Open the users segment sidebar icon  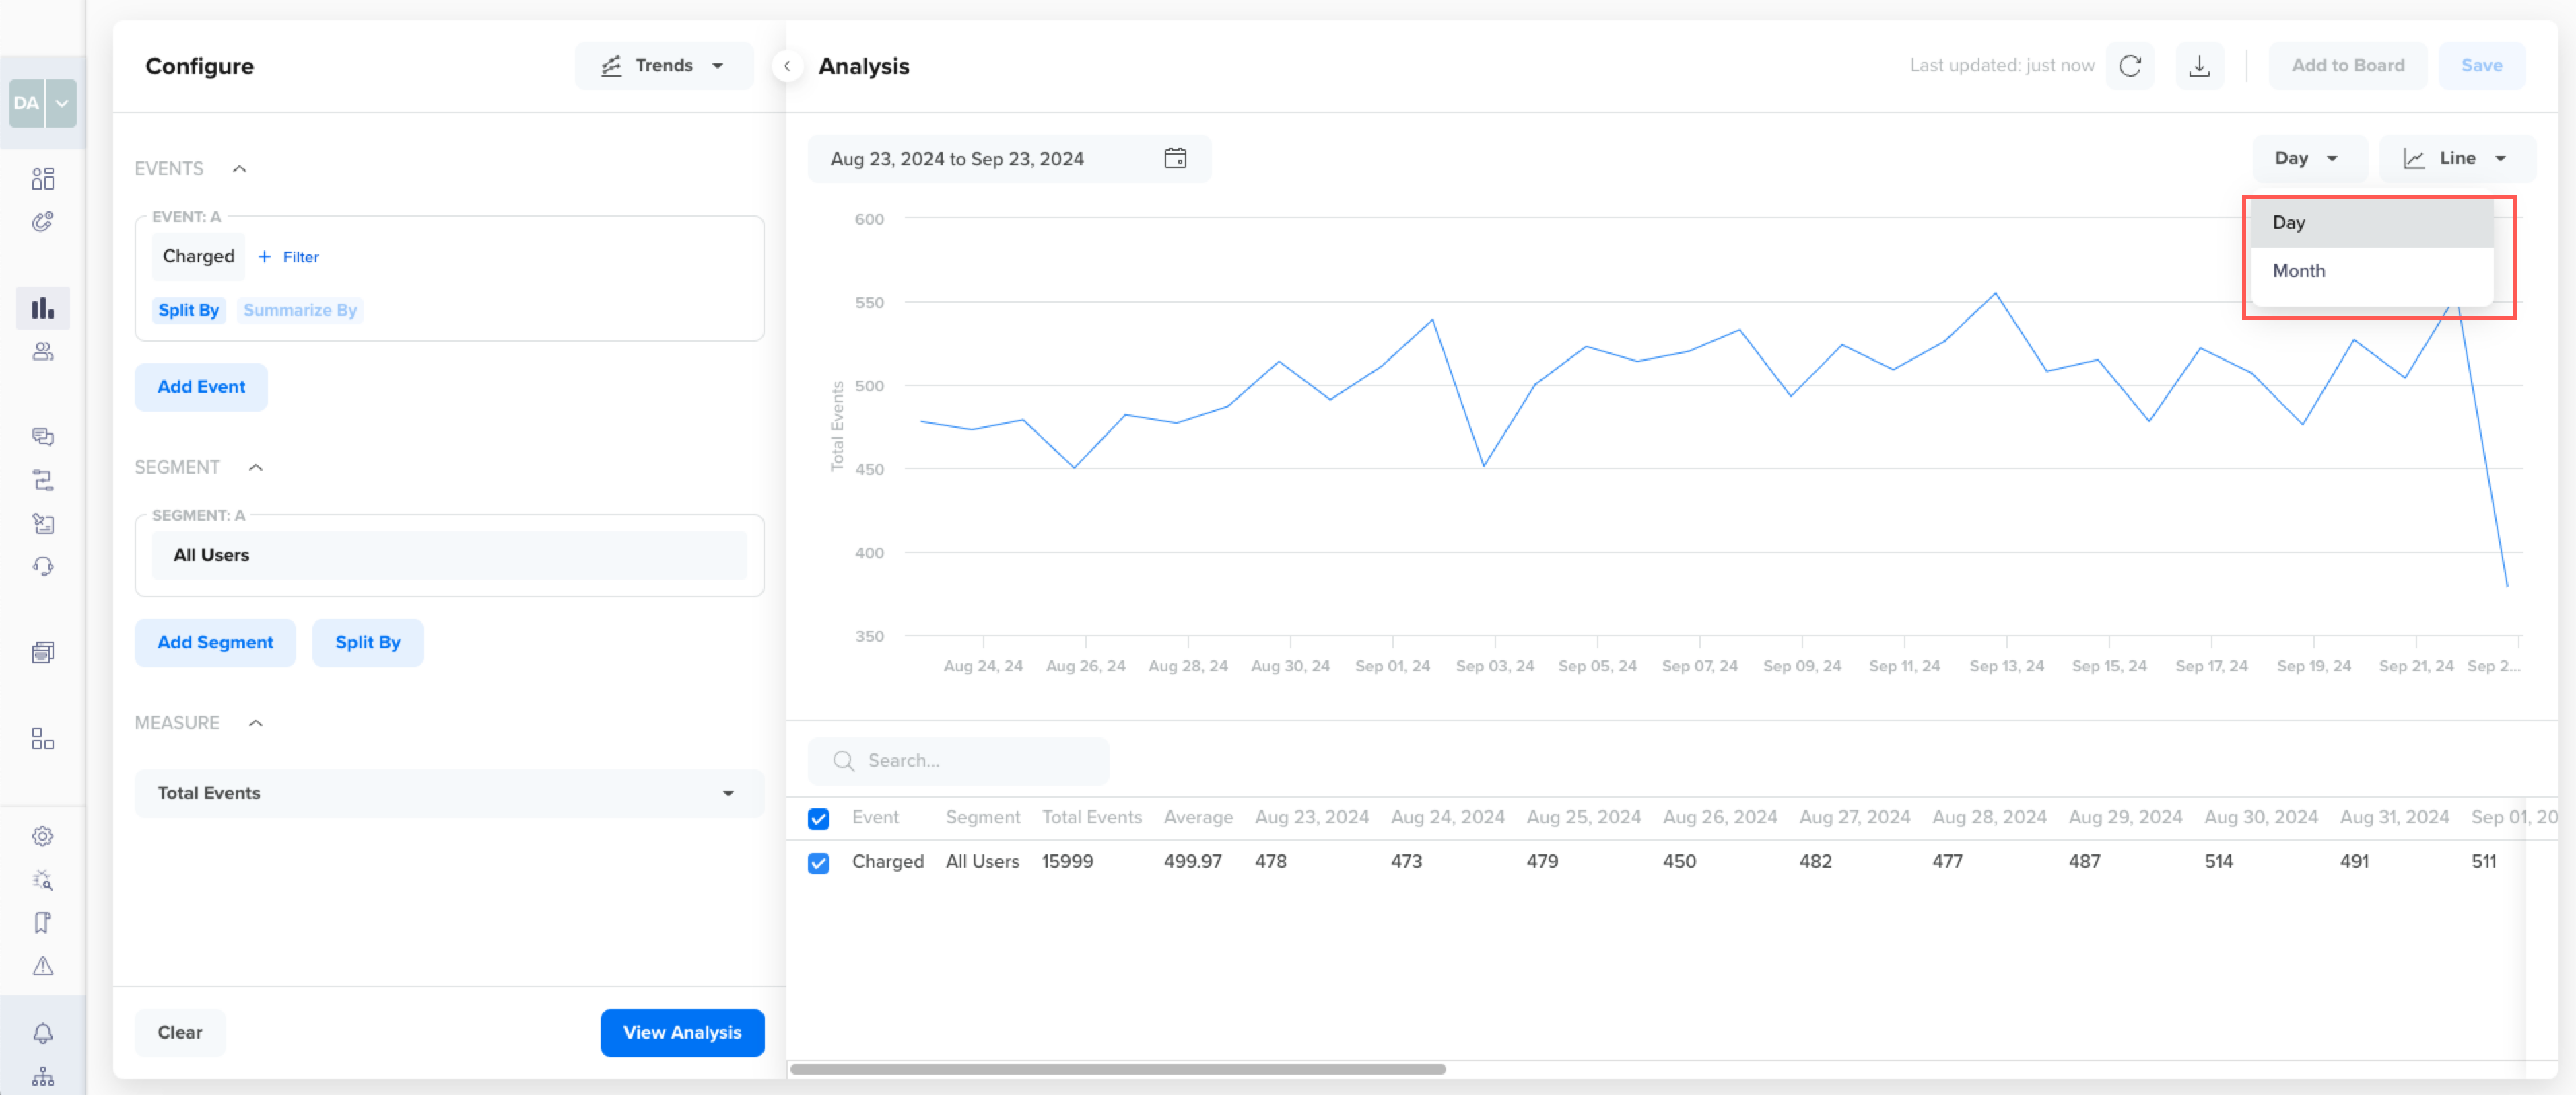tap(42, 352)
